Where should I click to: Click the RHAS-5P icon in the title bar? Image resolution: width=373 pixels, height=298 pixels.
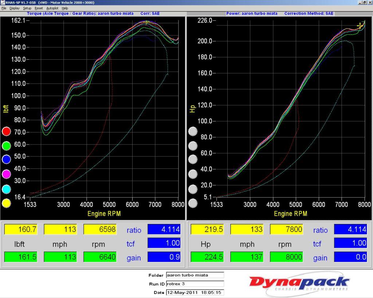pos(3,2)
